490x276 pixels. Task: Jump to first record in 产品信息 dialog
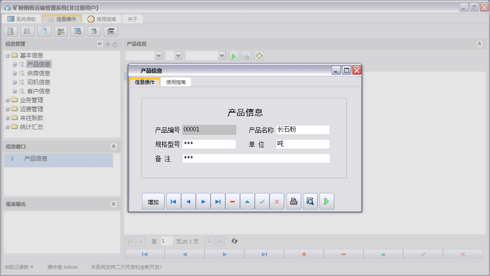[x=174, y=201]
